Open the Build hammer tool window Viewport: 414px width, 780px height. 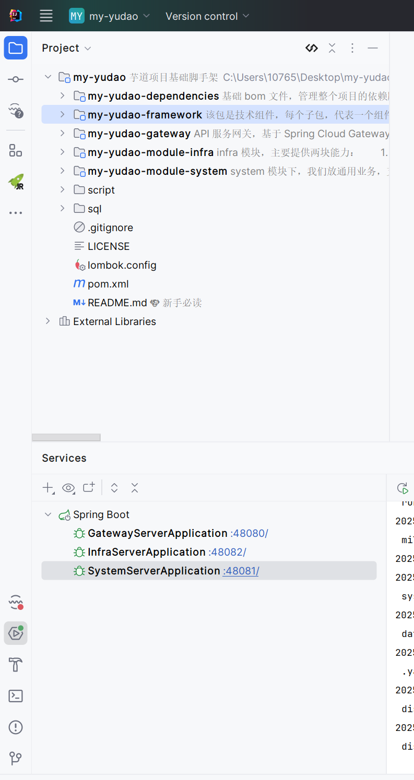coord(16,665)
